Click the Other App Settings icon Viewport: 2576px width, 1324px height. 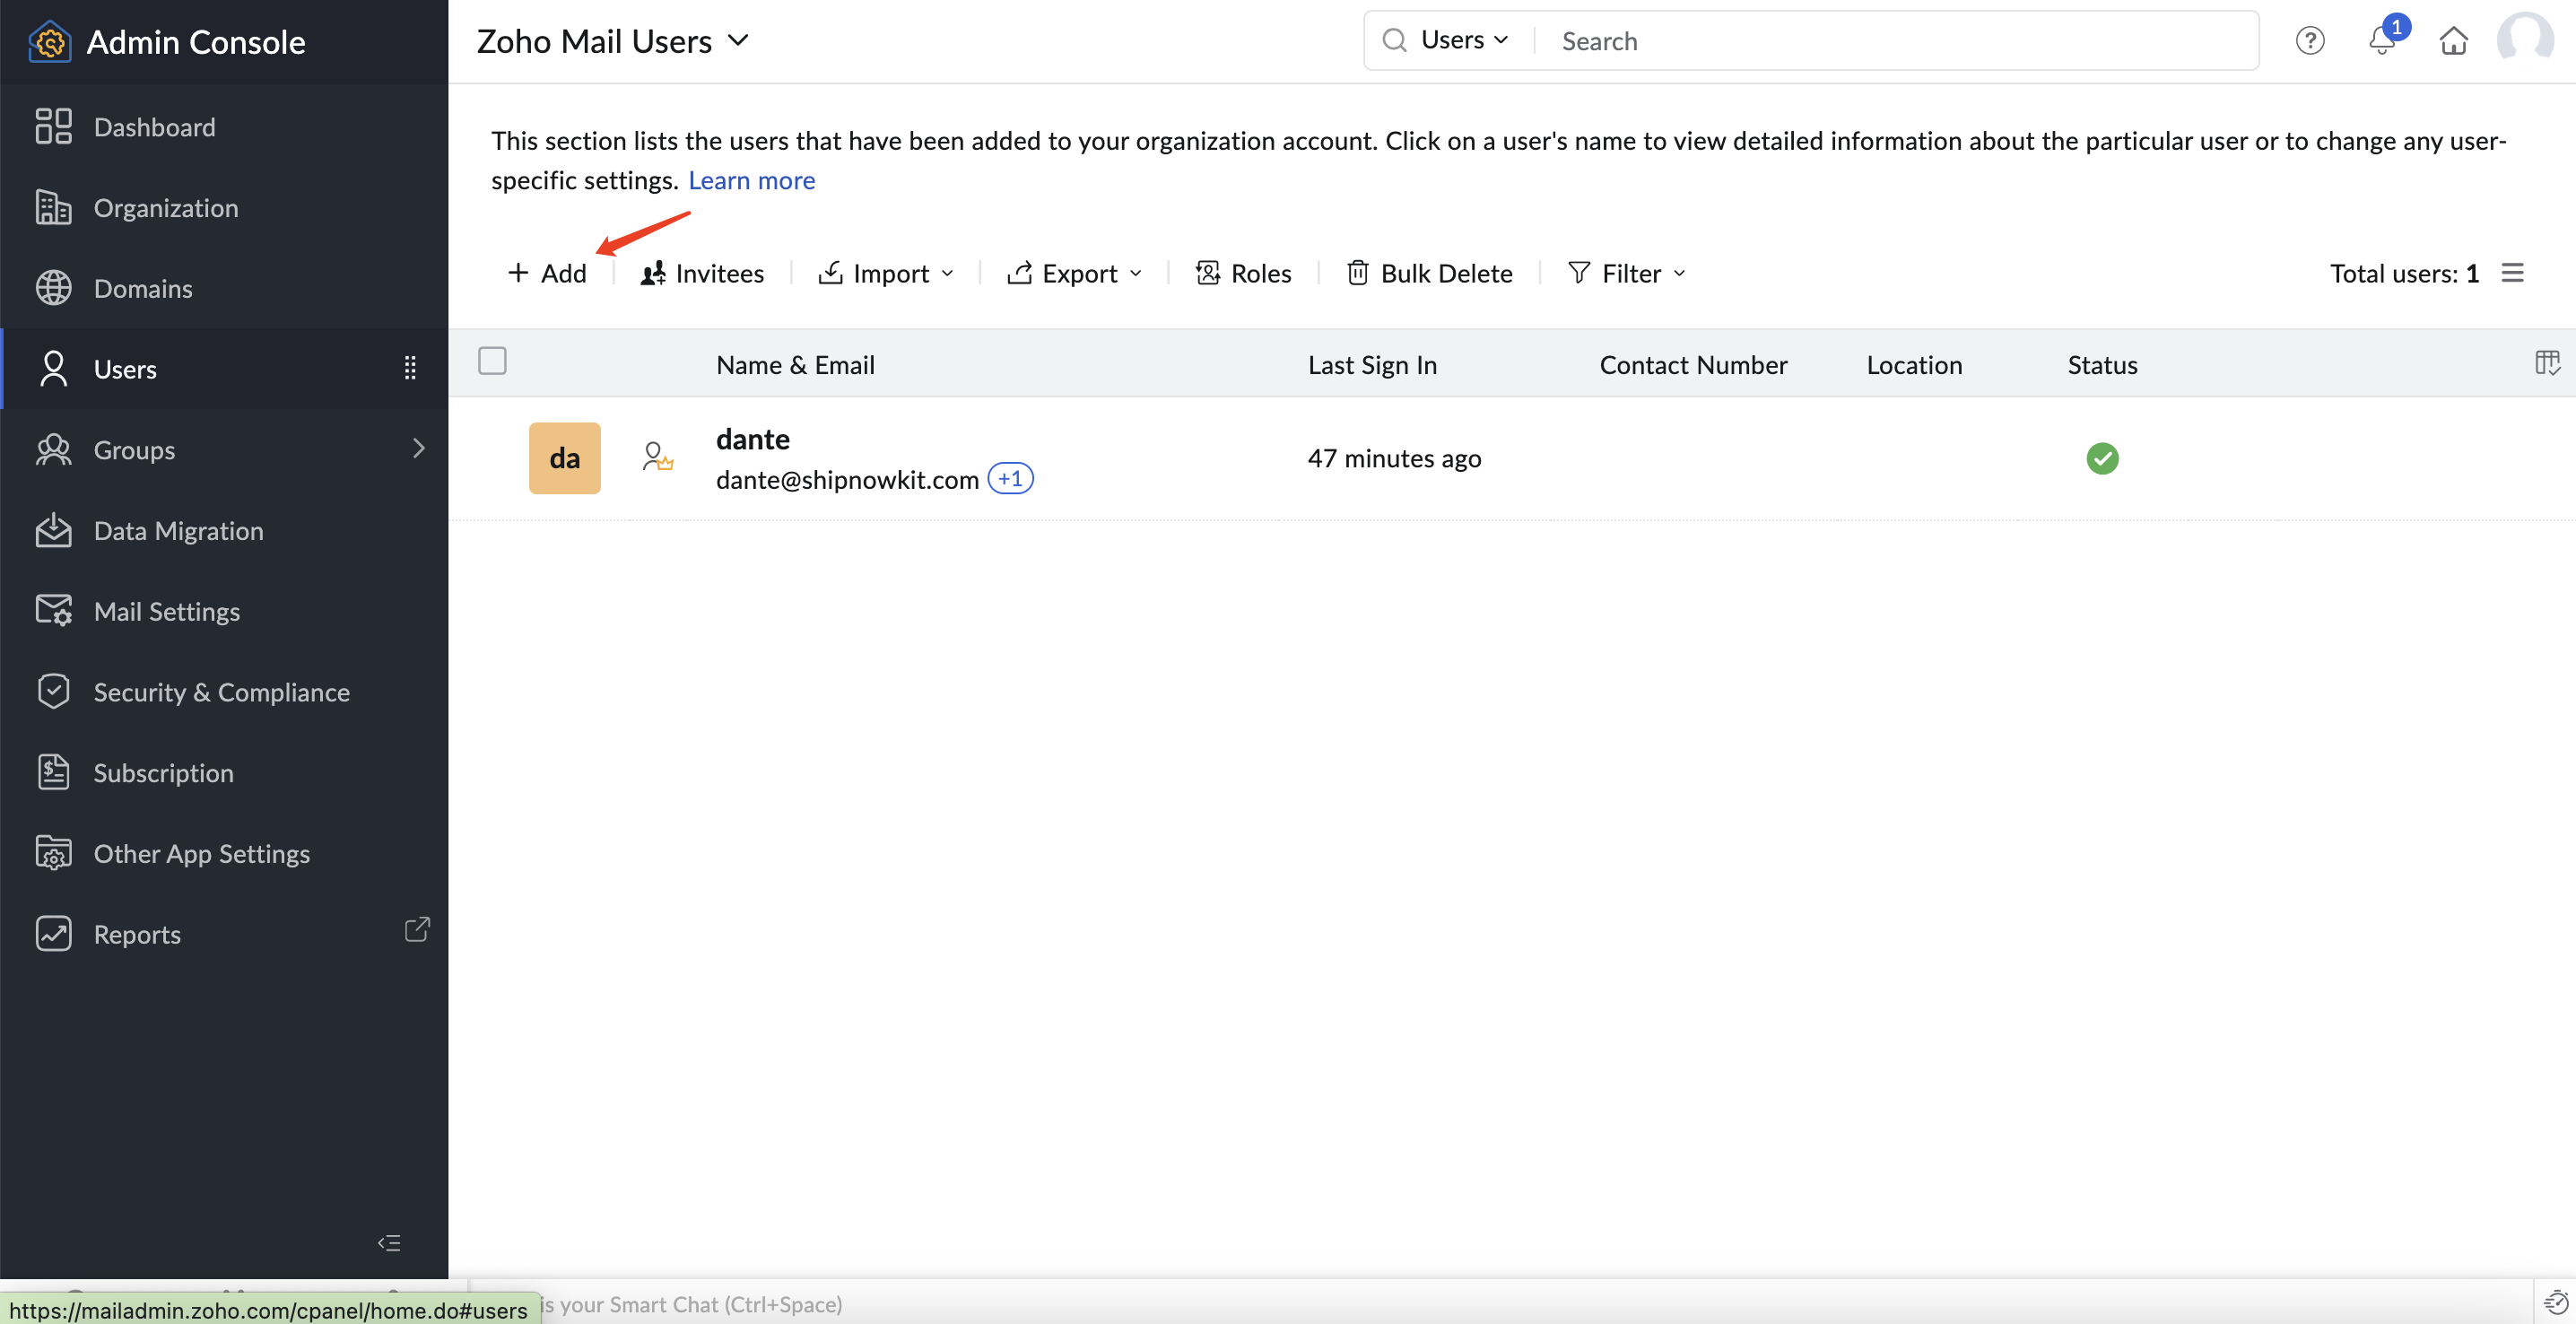tap(53, 853)
